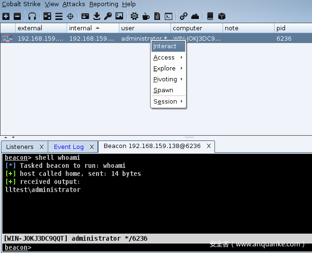Select Spawn in the context menu

[168, 90]
